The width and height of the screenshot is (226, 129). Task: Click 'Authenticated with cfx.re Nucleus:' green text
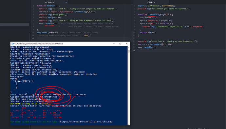[x=34, y=122]
